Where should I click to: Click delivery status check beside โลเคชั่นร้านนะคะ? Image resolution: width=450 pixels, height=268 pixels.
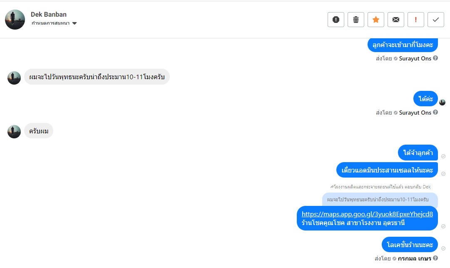[443, 248]
